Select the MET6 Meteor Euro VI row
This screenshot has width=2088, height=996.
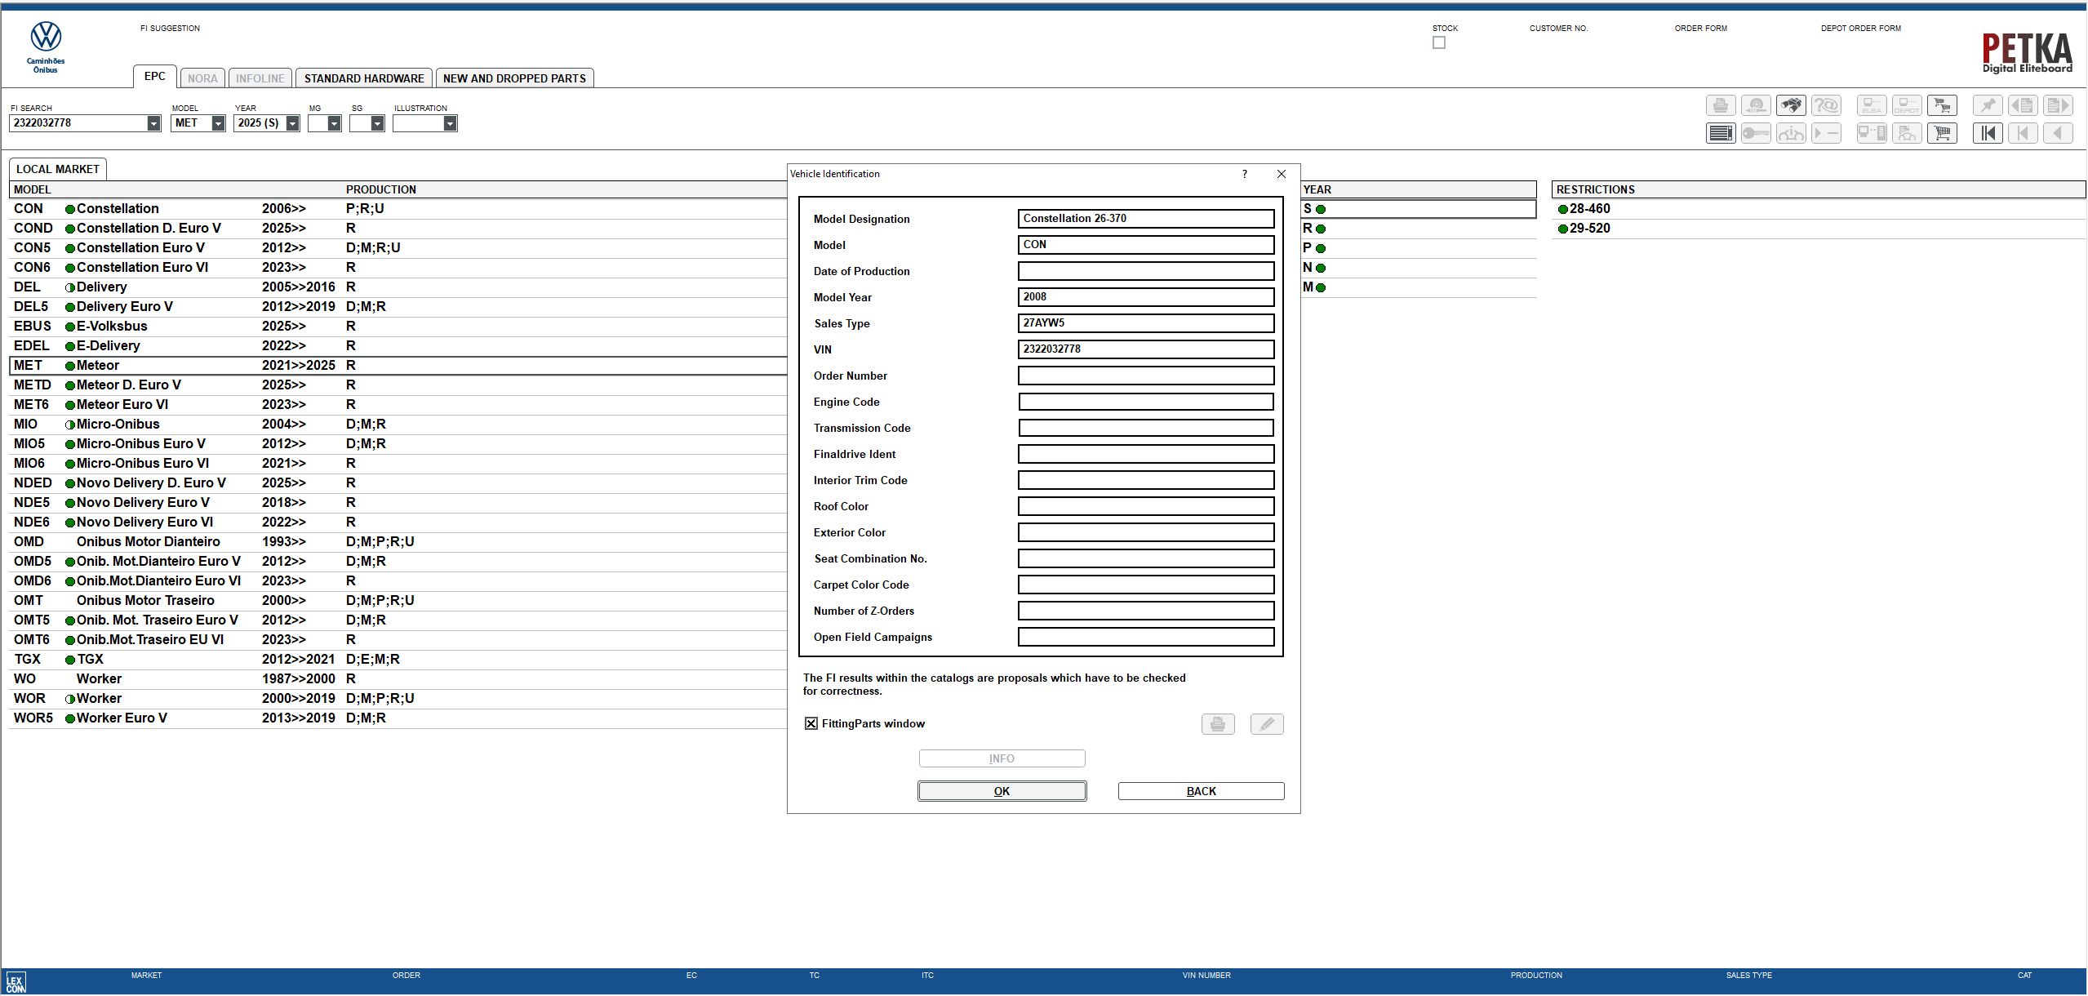[x=398, y=405]
